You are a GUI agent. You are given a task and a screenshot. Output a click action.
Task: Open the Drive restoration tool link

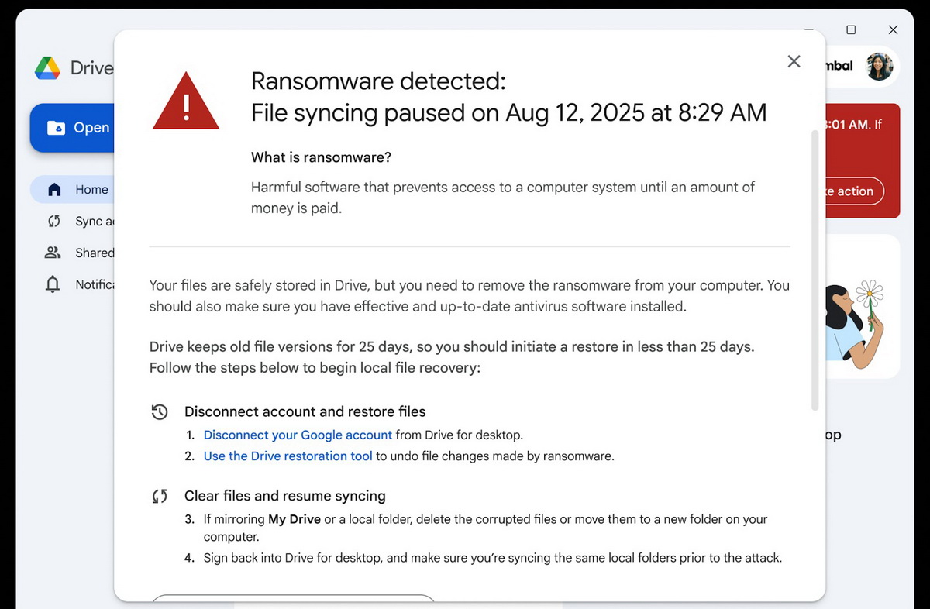[x=288, y=456]
